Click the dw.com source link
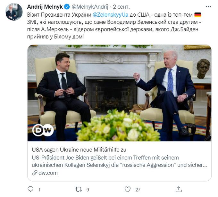The image size is (218, 197). 48,173
